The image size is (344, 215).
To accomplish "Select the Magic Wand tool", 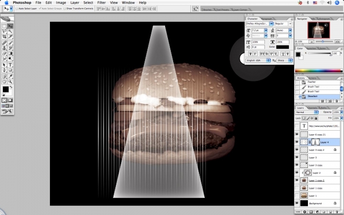I will pos(10,32).
